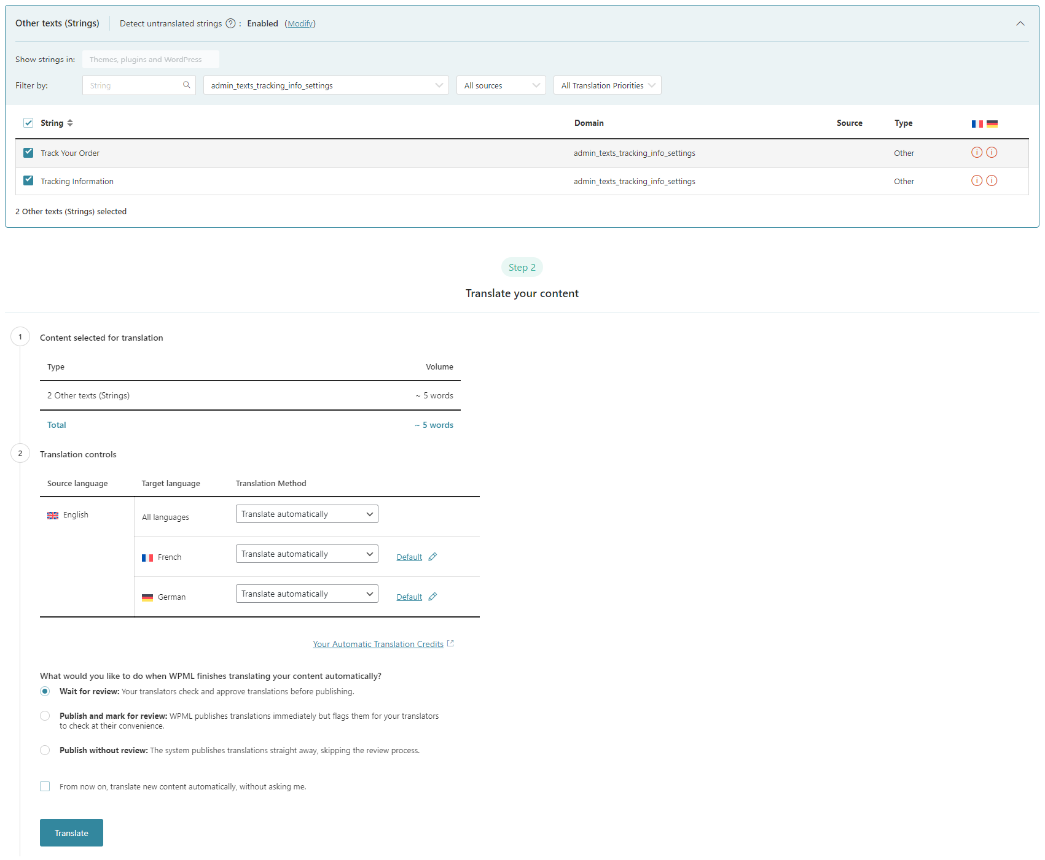Click the Modify link for untranslated string detection
This screenshot has width=1045, height=860.
(x=300, y=23)
